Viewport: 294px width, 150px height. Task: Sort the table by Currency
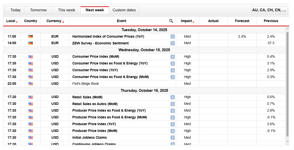(53, 21)
